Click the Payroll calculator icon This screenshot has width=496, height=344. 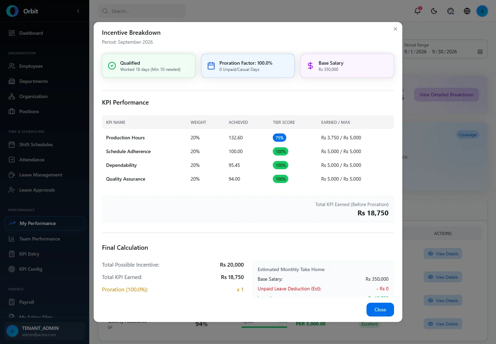[12, 302]
